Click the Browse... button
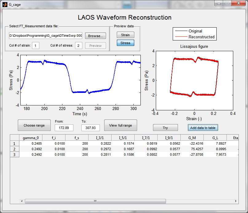This screenshot has width=248, height=213. 96,36
